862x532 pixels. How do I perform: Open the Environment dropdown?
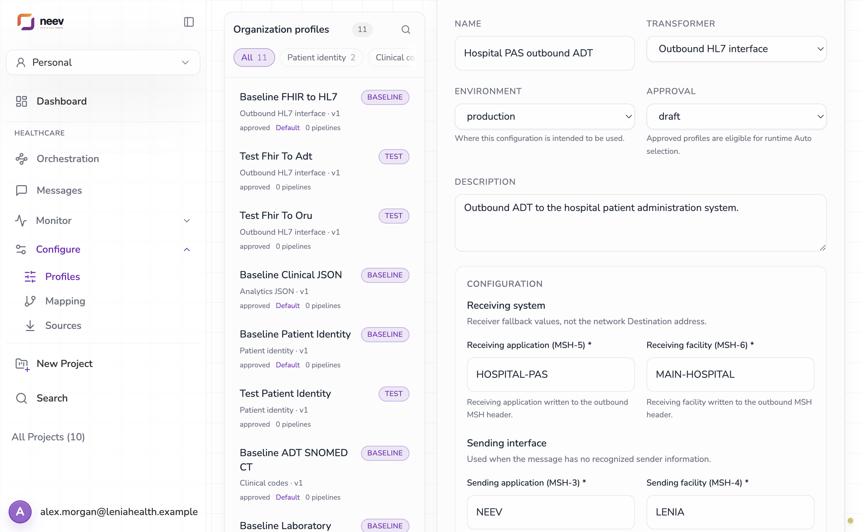[544, 116]
